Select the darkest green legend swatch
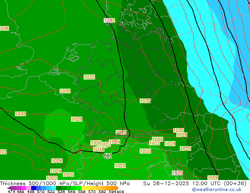 click(59, 188)
